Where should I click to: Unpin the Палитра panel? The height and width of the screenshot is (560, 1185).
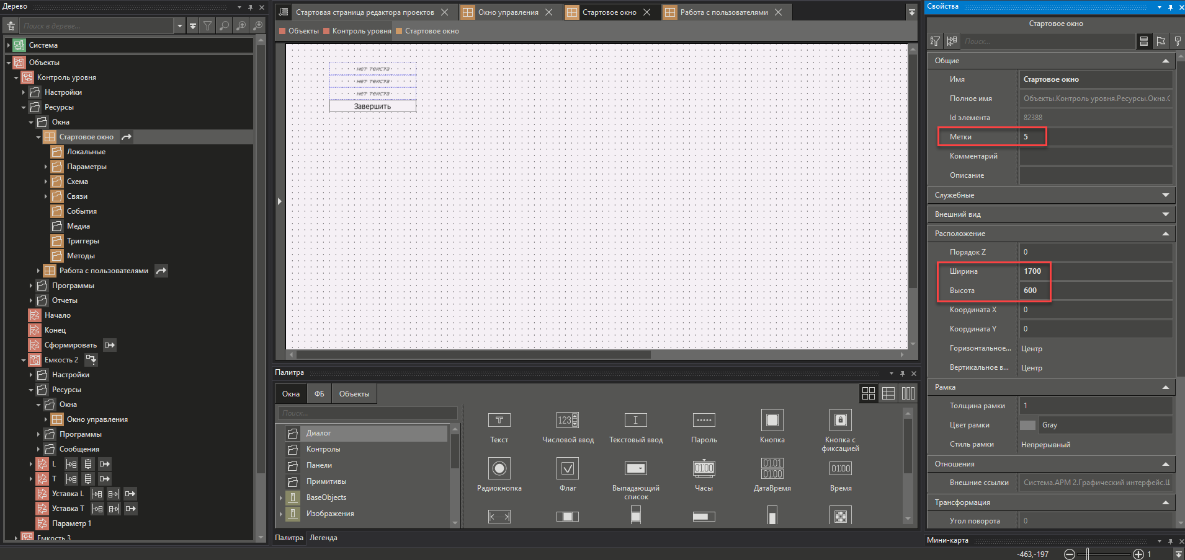(x=903, y=373)
